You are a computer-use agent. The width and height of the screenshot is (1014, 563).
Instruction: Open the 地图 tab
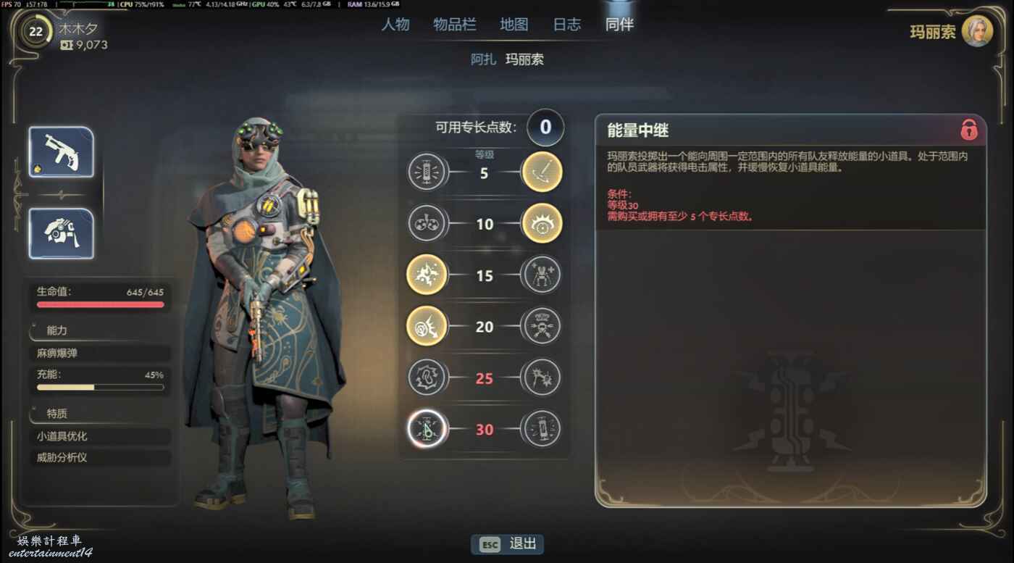(514, 24)
